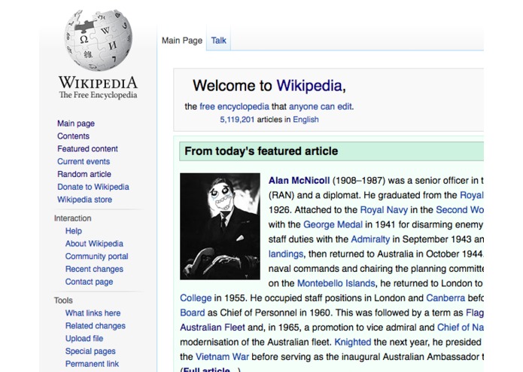Go to Main page in sidebar
Image resolution: width=523 pixels, height=372 pixels.
(76, 123)
